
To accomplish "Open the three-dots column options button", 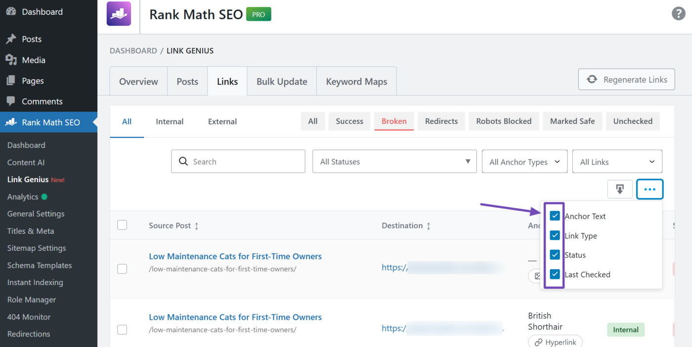I will pyautogui.click(x=649, y=189).
